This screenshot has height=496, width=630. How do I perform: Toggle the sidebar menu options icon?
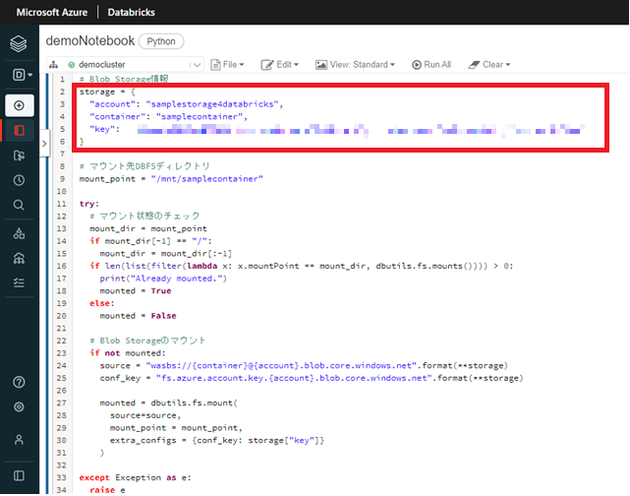(19, 476)
